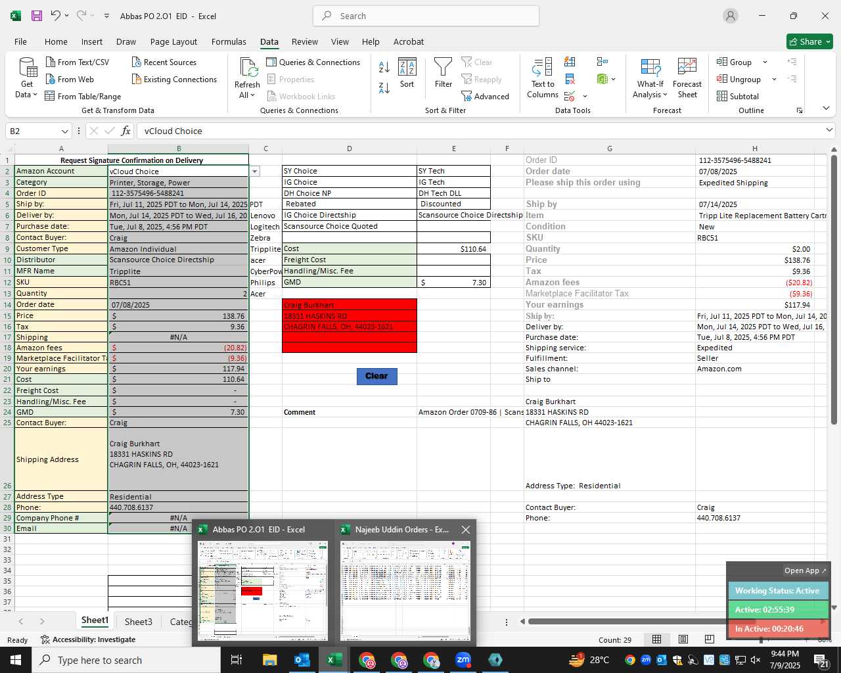
Task: Click Accessibility: Investigate in status bar
Action: tap(88, 639)
